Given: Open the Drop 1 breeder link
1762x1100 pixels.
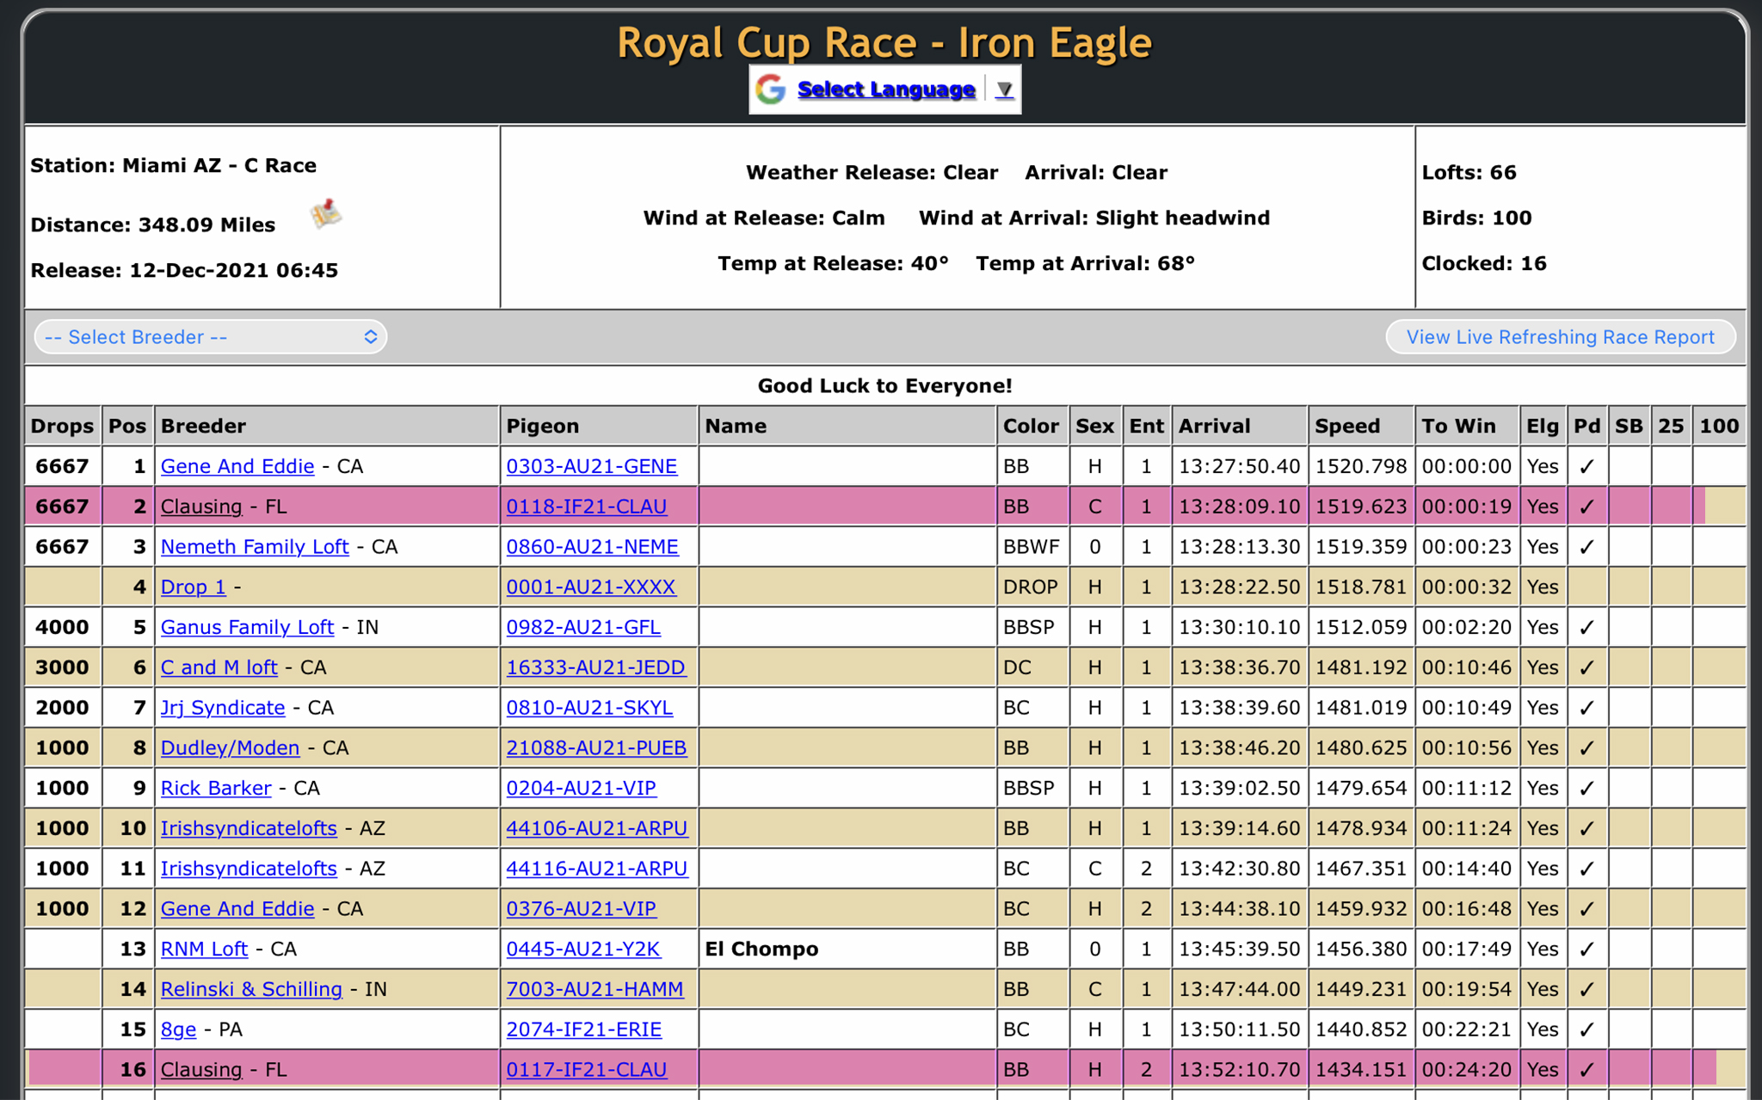Looking at the screenshot, I should pyautogui.click(x=193, y=587).
